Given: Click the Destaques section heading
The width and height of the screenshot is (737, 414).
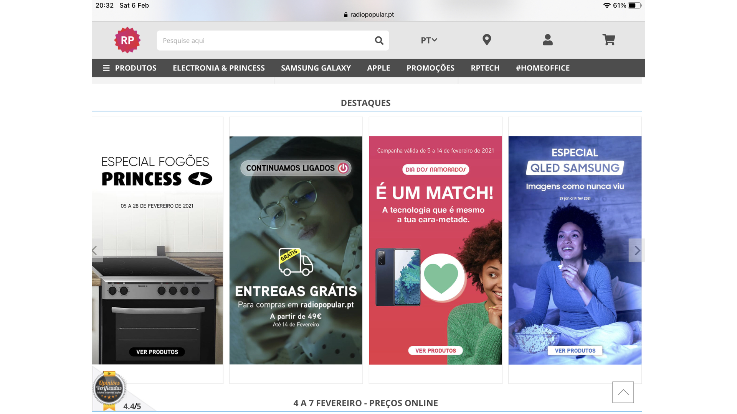Looking at the screenshot, I should coord(365,103).
